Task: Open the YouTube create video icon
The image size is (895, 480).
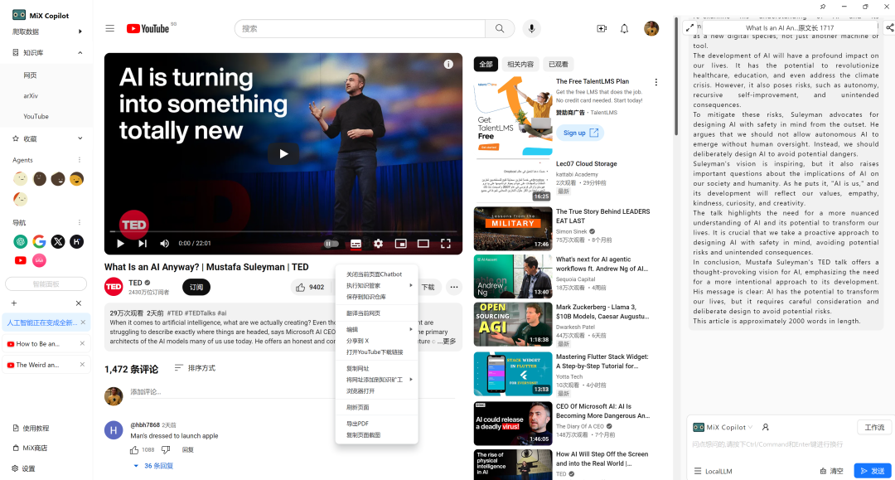Action: (x=602, y=28)
